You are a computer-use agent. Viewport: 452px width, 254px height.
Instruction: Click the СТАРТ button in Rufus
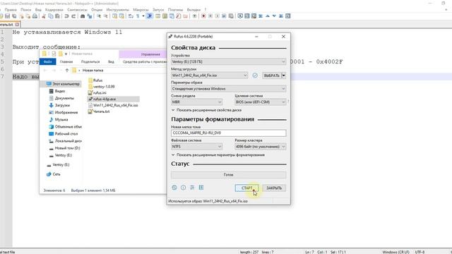(x=246, y=188)
